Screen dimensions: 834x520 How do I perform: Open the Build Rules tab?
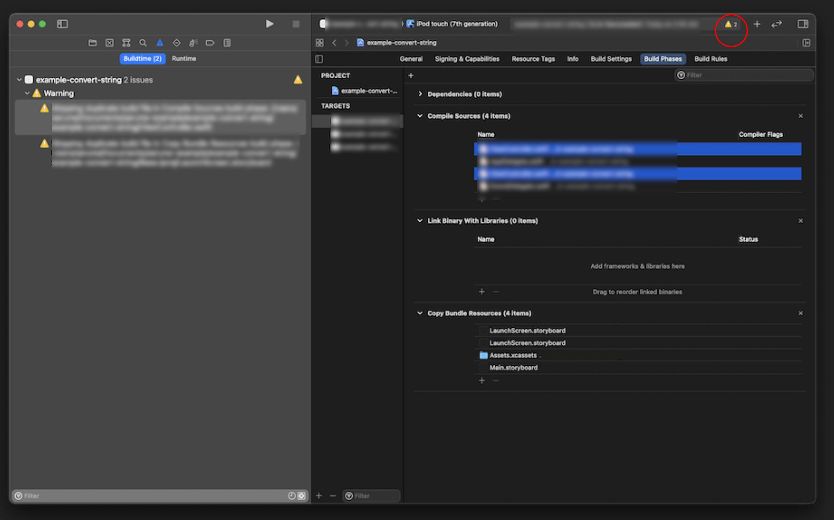pyautogui.click(x=711, y=59)
